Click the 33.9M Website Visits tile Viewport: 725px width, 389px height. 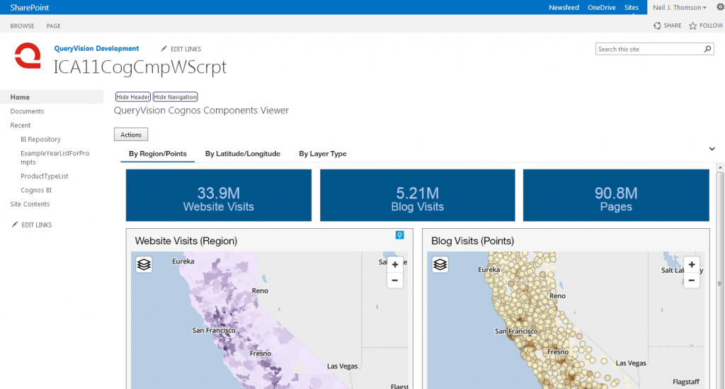point(219,195)
